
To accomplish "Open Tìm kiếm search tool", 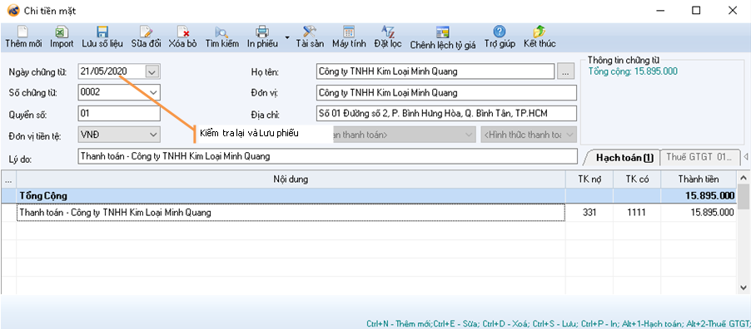I will click(x=221, y=37).
